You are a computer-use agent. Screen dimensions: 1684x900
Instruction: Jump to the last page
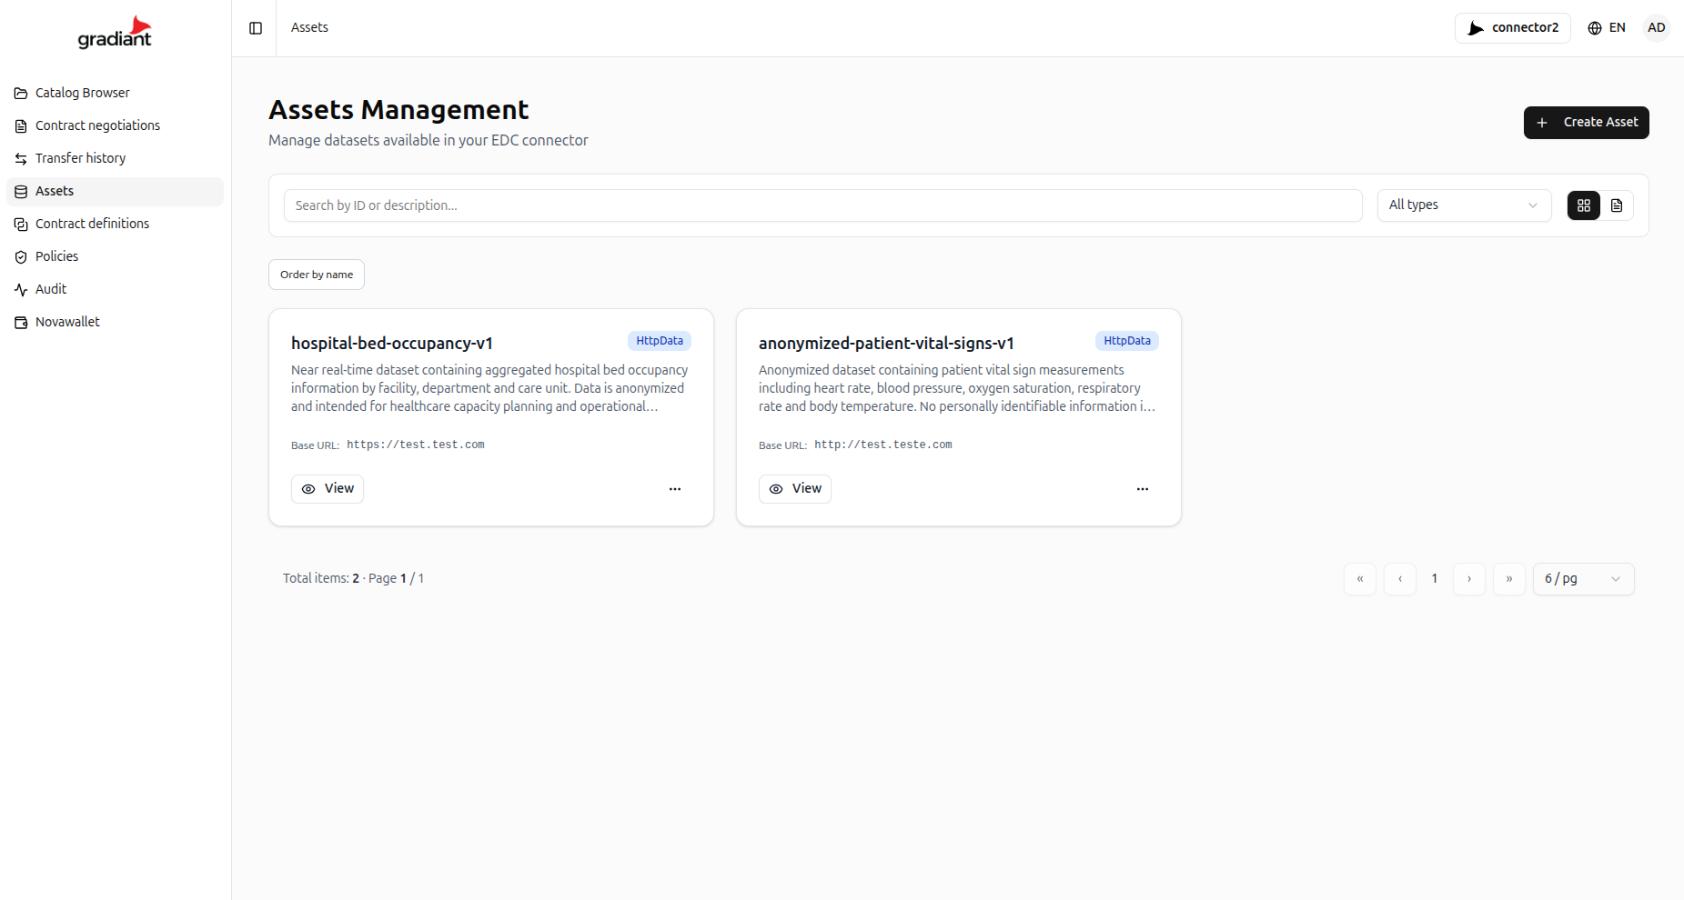point(1509,579)
